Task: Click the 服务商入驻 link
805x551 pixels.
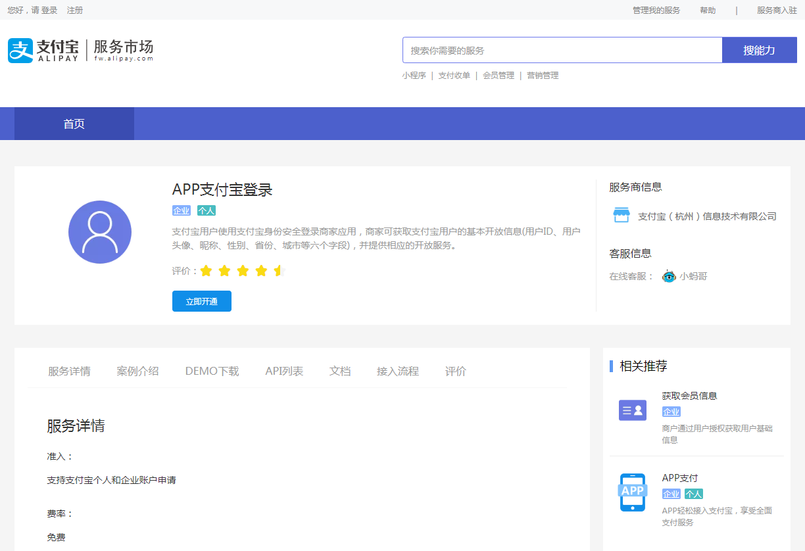Action: pos(777,11)
